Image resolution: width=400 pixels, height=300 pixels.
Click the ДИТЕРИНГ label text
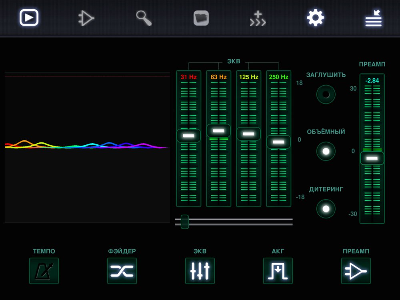point(326,189)
